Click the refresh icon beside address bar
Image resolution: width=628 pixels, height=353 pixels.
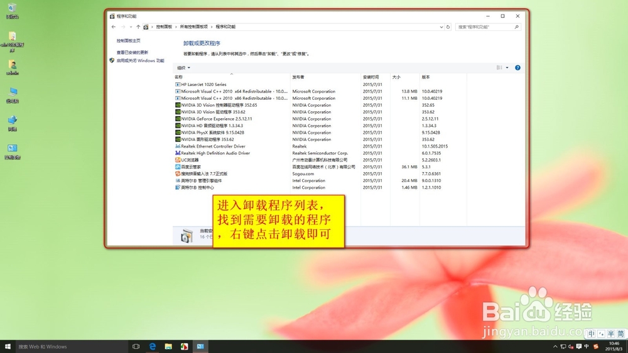pyautogui.click(x=448, y=27)
